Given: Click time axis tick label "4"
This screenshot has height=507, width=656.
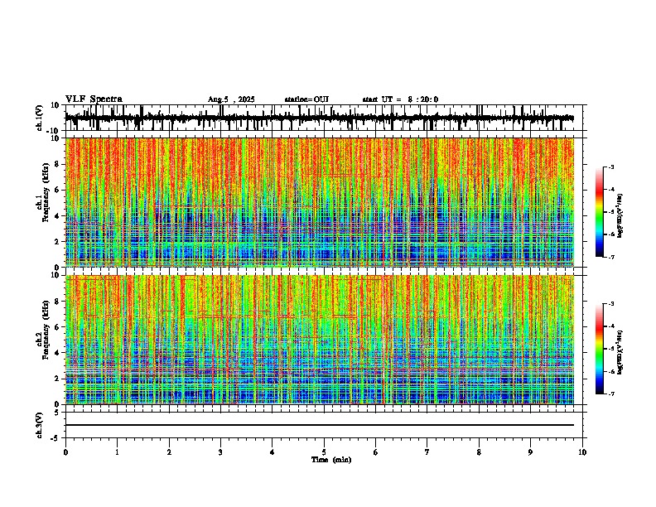Looking at the screenshot, I should point(273,451).
